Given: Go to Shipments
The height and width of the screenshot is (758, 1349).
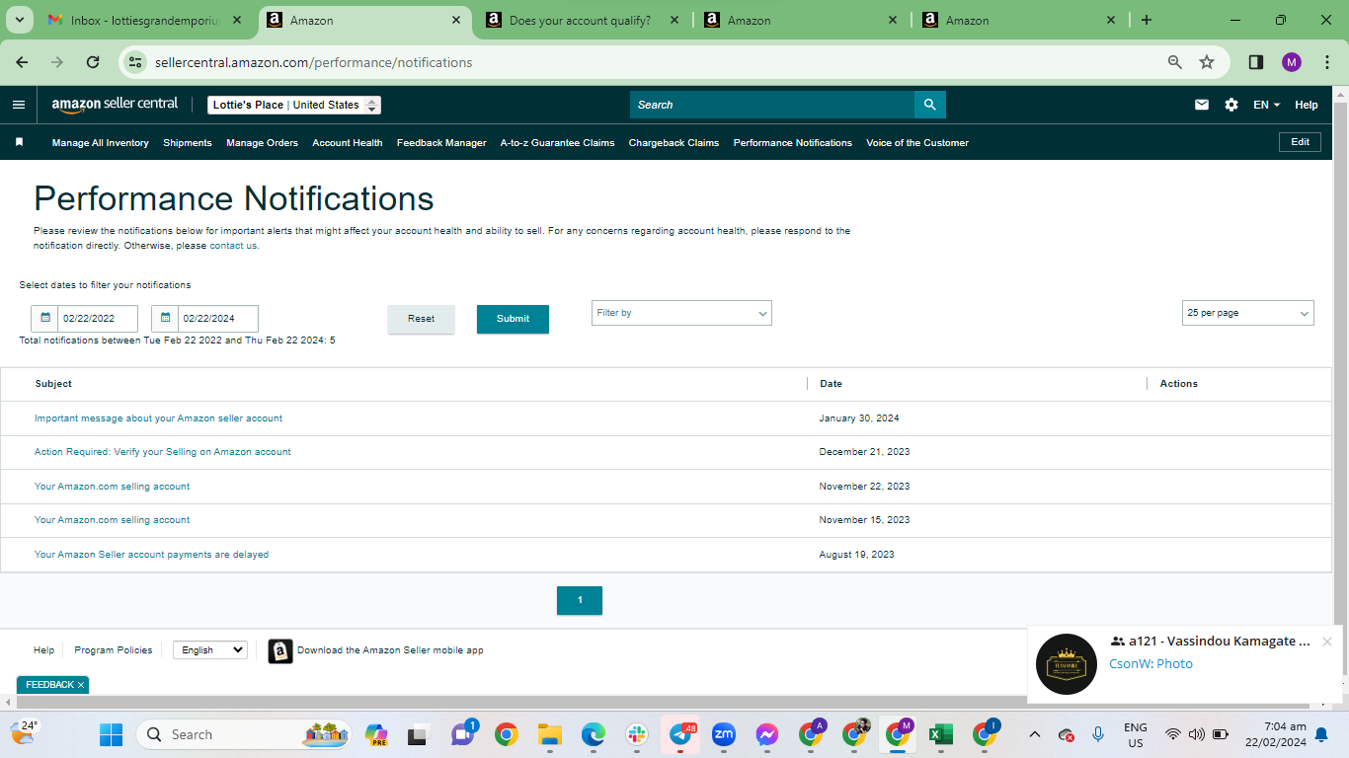Looking at the screenshot, I should coord(188,143).
